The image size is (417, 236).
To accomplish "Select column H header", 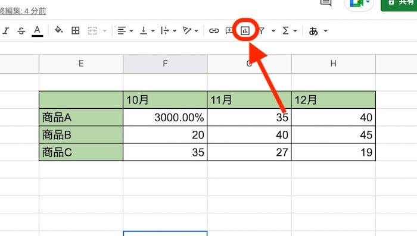I will point(334,64).
